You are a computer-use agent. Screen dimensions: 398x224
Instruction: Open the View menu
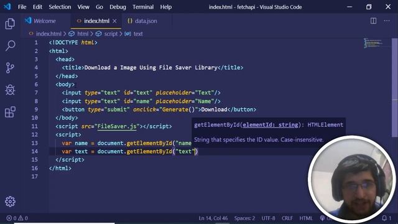pos(83,7)
